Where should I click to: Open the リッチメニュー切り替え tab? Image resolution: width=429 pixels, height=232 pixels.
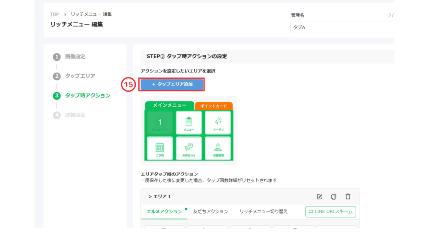264,211
